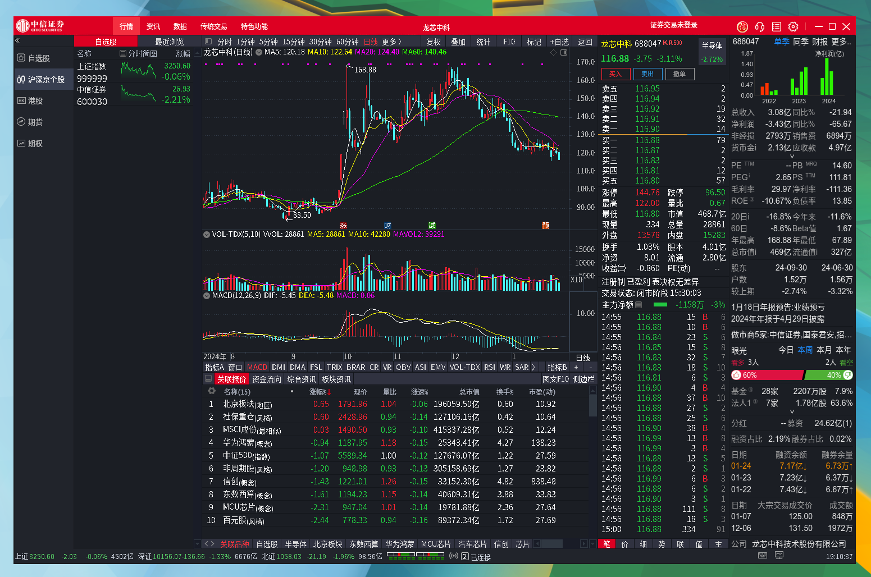Click the round CITIC seal icon in title bar
Image resolution: width=871 pixels, height=577 pixels.
(742, 26)
